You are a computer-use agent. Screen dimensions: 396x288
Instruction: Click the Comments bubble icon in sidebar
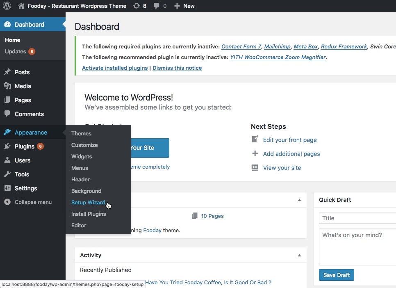point(7,114)
